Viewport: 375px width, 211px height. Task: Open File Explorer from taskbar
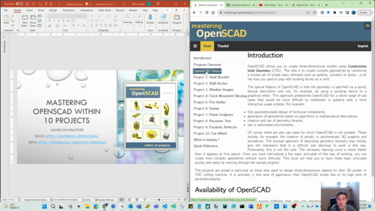click(87, 206)
